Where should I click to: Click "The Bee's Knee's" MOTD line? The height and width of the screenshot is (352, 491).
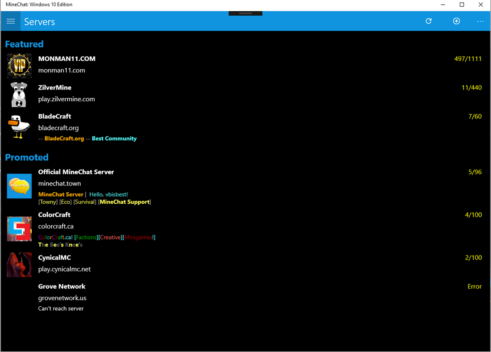[x=60, y=245]
